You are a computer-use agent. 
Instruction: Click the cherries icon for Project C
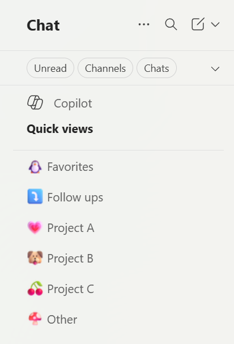point(35,289)
